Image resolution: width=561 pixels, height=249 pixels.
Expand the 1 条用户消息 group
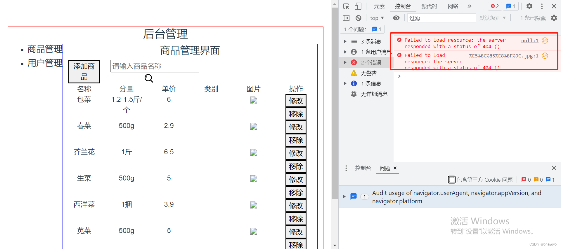pyautogui.click(x=345, y=52)
